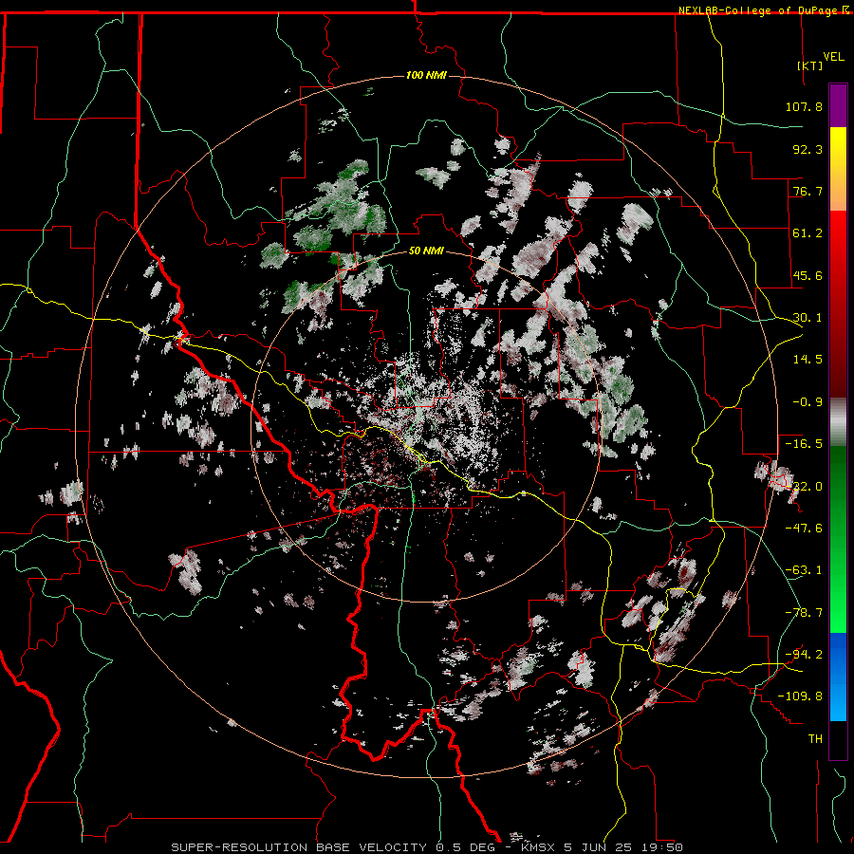
Task: Pick the red segment of the velocity bar
Action: click(838, 304)
